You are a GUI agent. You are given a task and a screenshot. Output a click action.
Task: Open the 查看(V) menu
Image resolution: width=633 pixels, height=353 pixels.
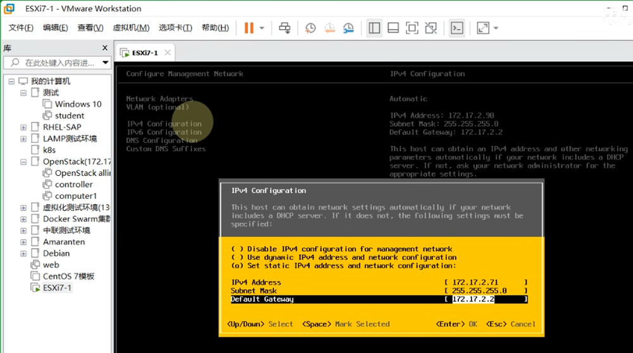91,27
